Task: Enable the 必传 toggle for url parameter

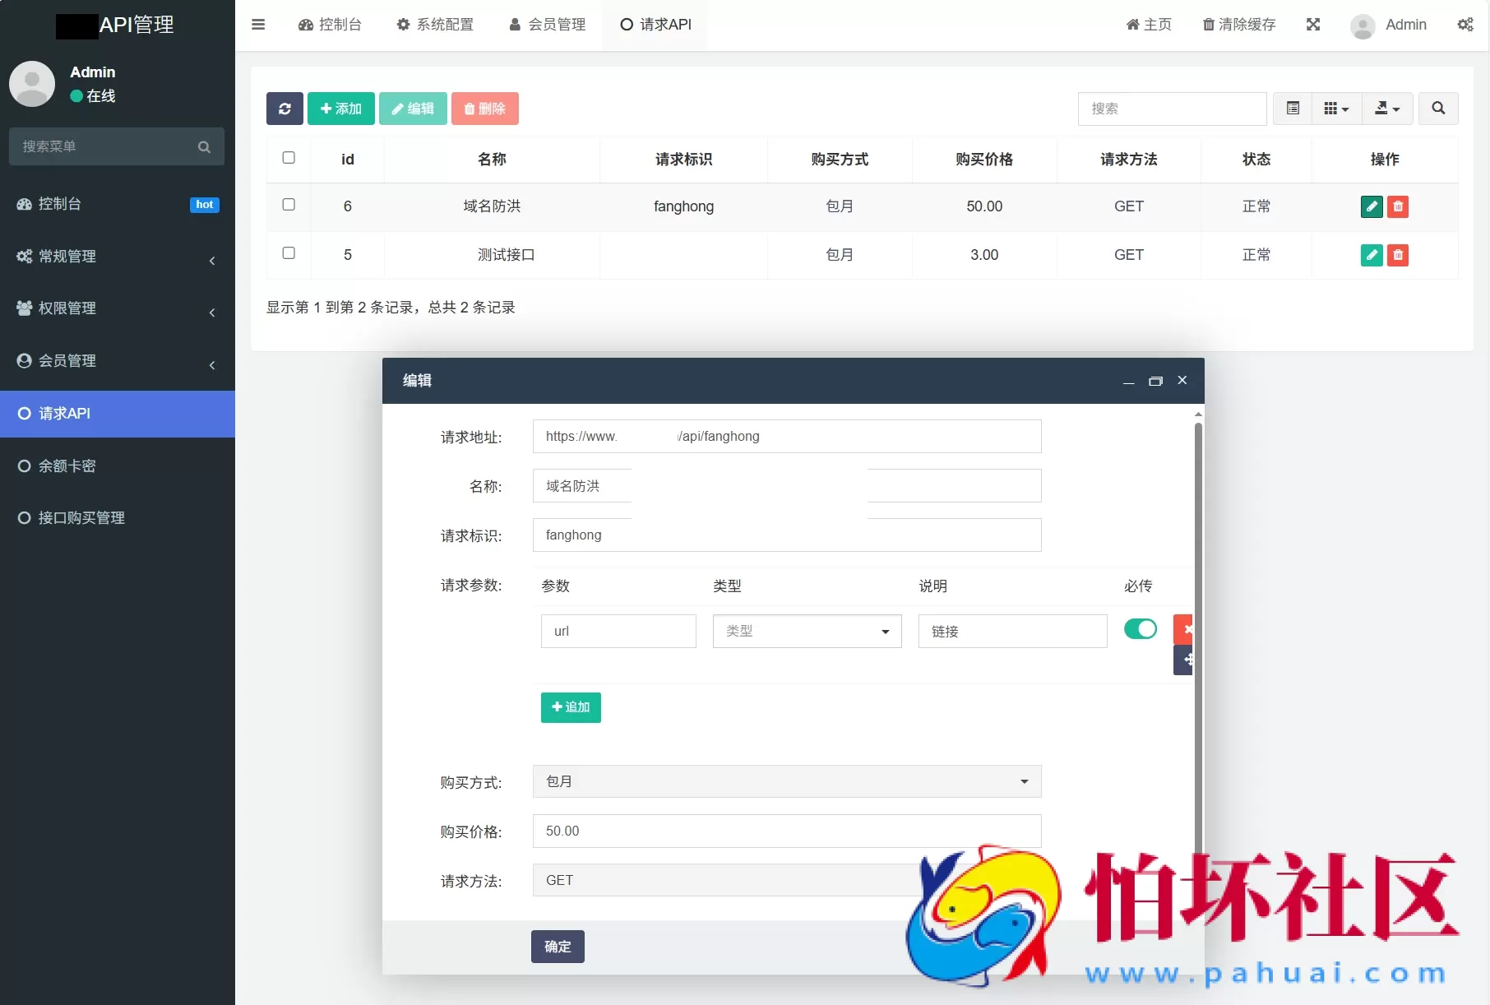Action: point(1141,628)
